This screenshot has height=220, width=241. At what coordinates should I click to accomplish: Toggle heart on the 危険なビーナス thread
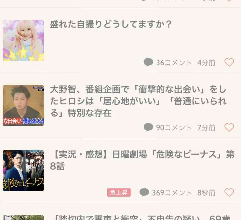point(229,192)
